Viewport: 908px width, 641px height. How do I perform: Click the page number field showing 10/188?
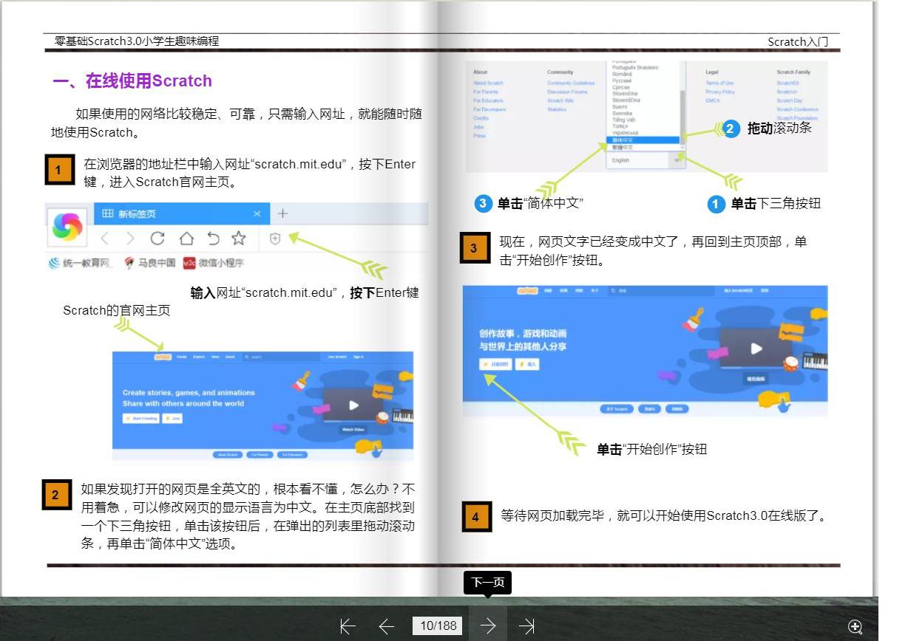[438, 625]
